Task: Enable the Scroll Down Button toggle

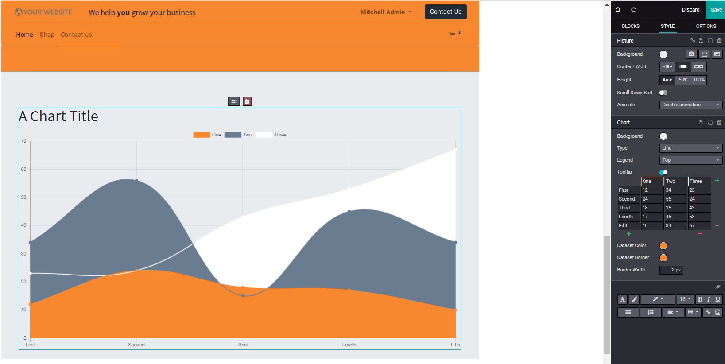Action: 663,93
